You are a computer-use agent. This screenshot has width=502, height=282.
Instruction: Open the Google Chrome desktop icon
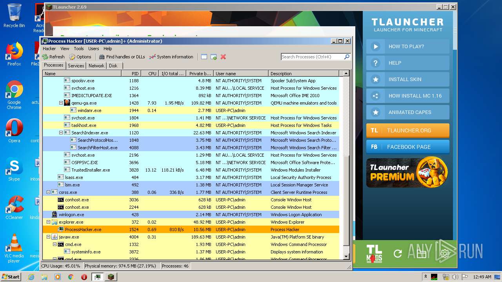tap(14, 95)
